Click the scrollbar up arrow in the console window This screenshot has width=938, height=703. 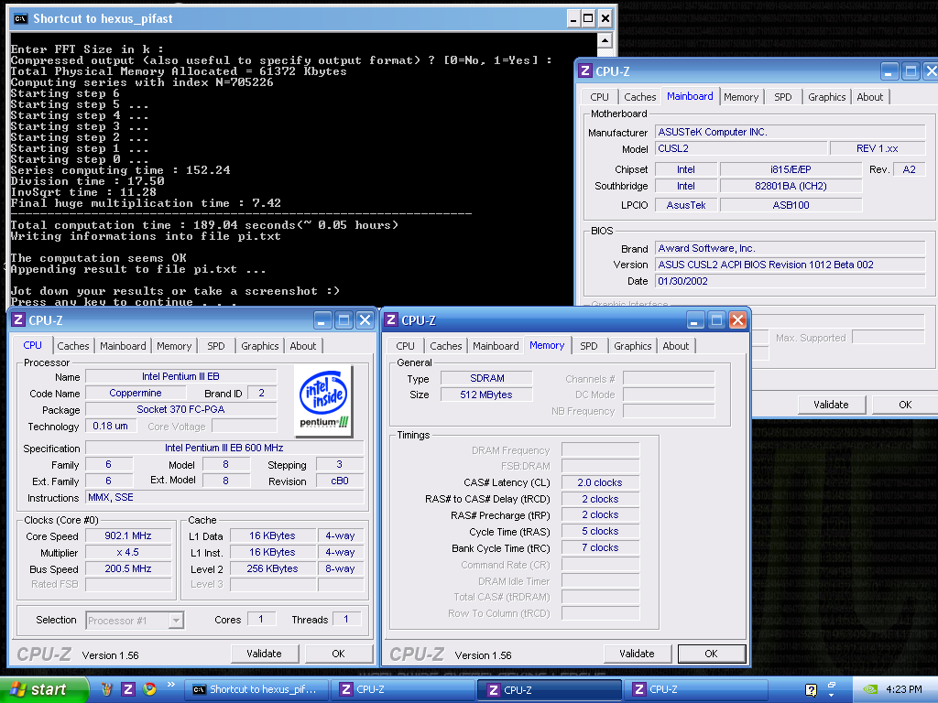(x=605, y=40)
